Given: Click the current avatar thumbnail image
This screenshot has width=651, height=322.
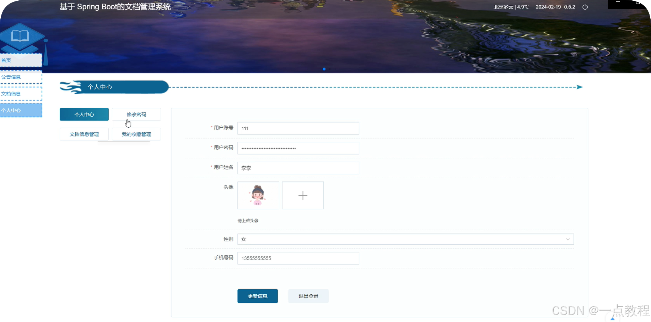Looking at the screenshot, I should tap(258, 195).
